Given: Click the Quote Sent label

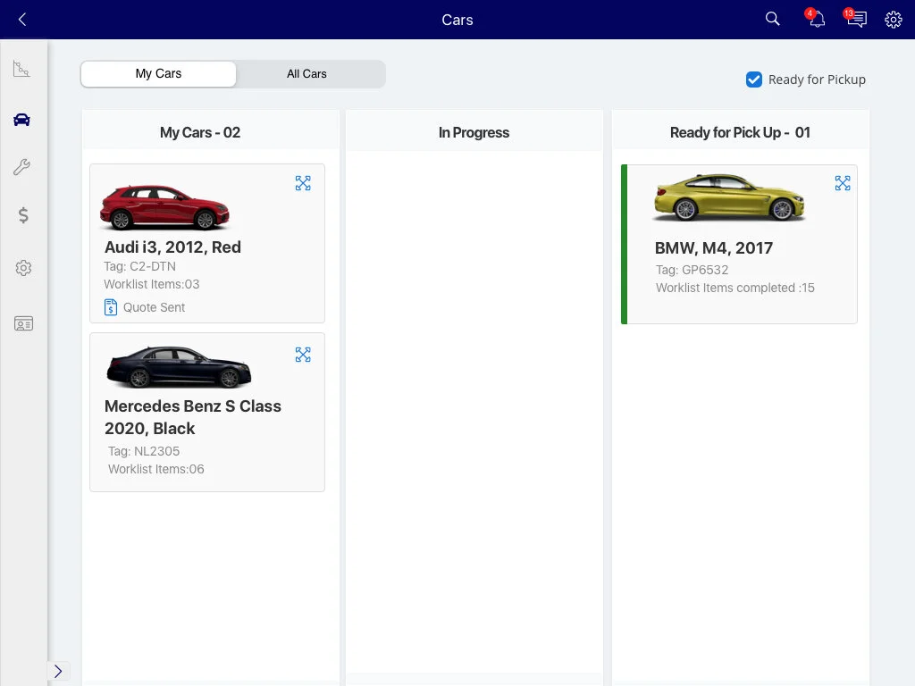Looking at the screenshot, I should (x=154, y=307).
